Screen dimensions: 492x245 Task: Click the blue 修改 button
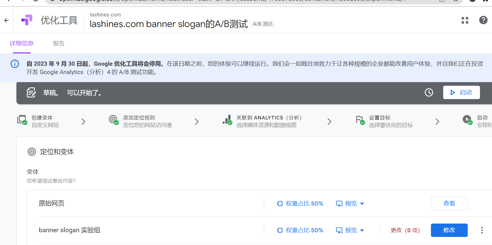[x=449, y=230]
